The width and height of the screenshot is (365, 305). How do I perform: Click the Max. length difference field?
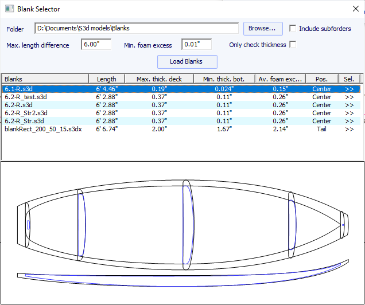[x=96, y=45]
